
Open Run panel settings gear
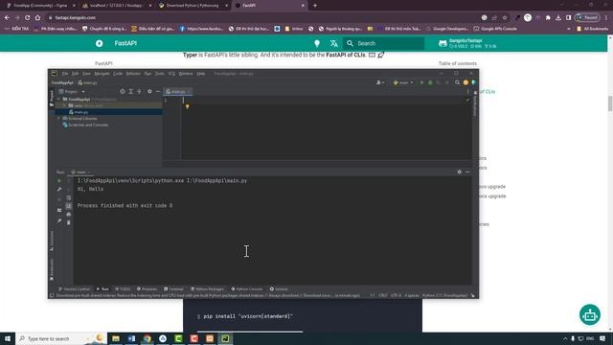pos(460,172)
